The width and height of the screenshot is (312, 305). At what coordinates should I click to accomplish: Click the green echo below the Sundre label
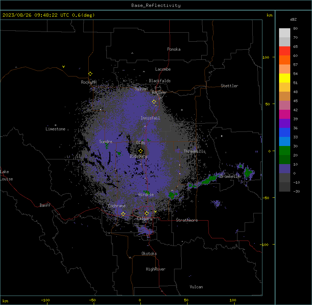click(107, 146)
